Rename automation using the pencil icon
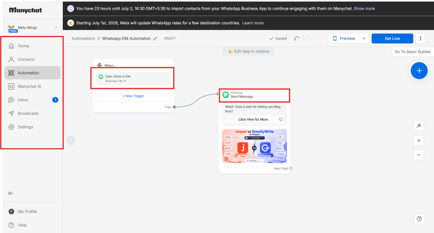The image size is (434, 233). pyautogui.click(x=156, y=39)
